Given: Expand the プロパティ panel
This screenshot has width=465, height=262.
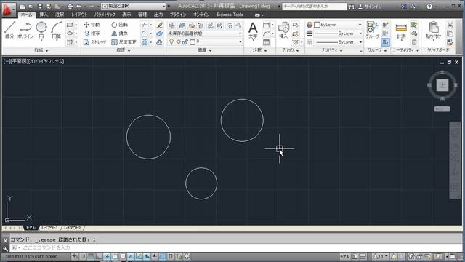Looking at the screenshot, I should pos(331,50).
